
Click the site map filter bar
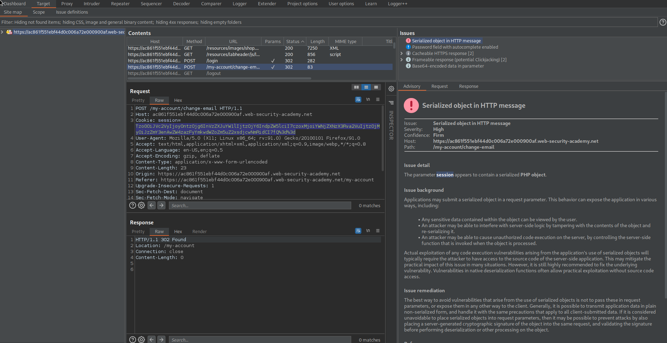point(329,22)
